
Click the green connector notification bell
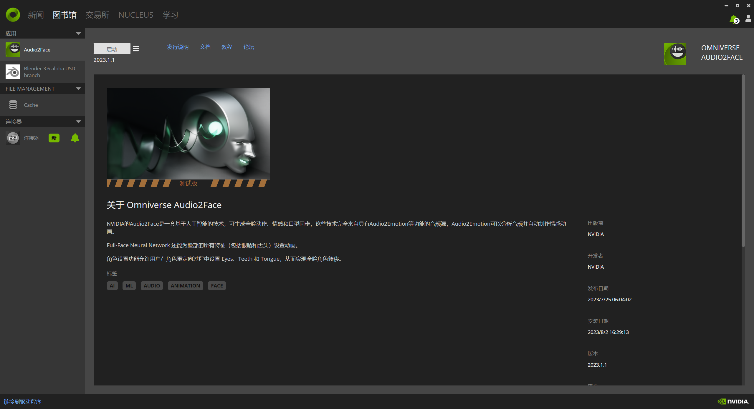tap(75, 138)
